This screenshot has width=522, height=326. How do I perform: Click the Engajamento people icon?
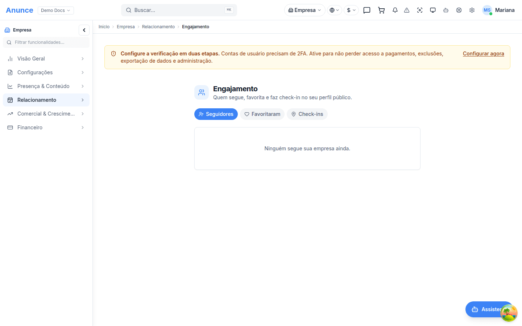pos(202,92)
